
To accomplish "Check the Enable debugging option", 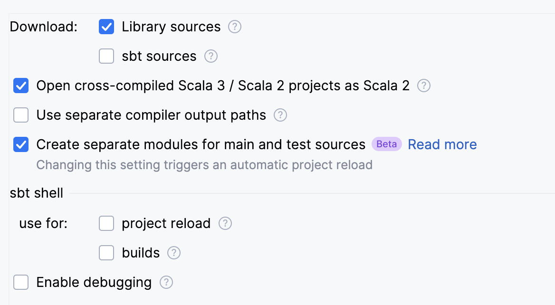I will (21, 282).
